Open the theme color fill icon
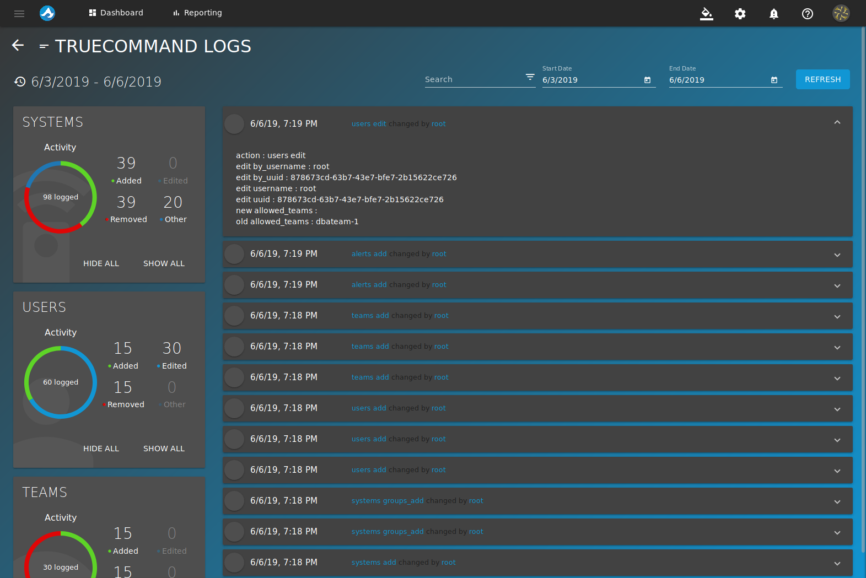This screenshot has height=578, width=866. 706,13
